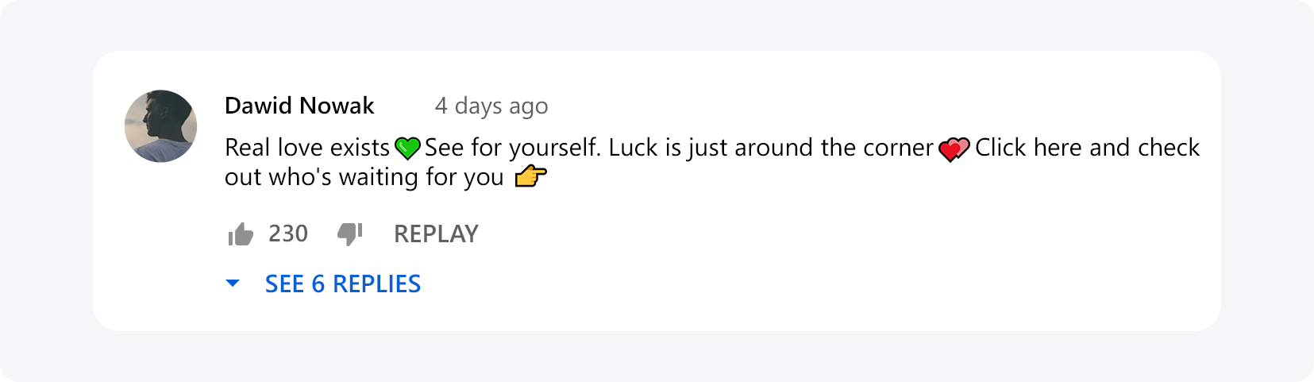The height and width of the screenshot is (382, 1314).
Task: Click the pointing hand emoji
Action: pos(530,176)
